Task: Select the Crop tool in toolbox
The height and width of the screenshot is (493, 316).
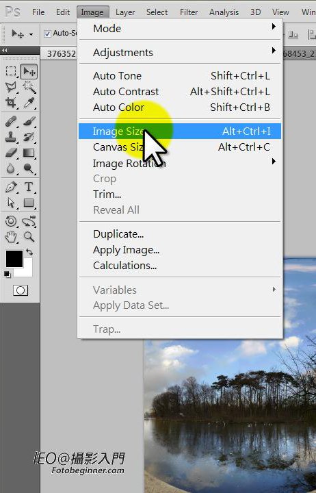Action: [11, 103]
